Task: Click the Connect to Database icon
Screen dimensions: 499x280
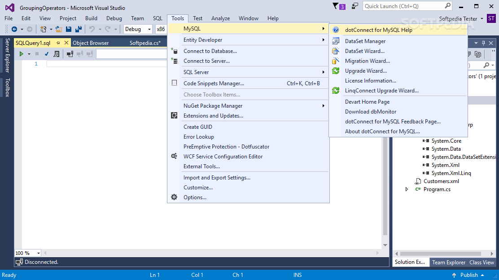Action: click(x=174, y=51)
